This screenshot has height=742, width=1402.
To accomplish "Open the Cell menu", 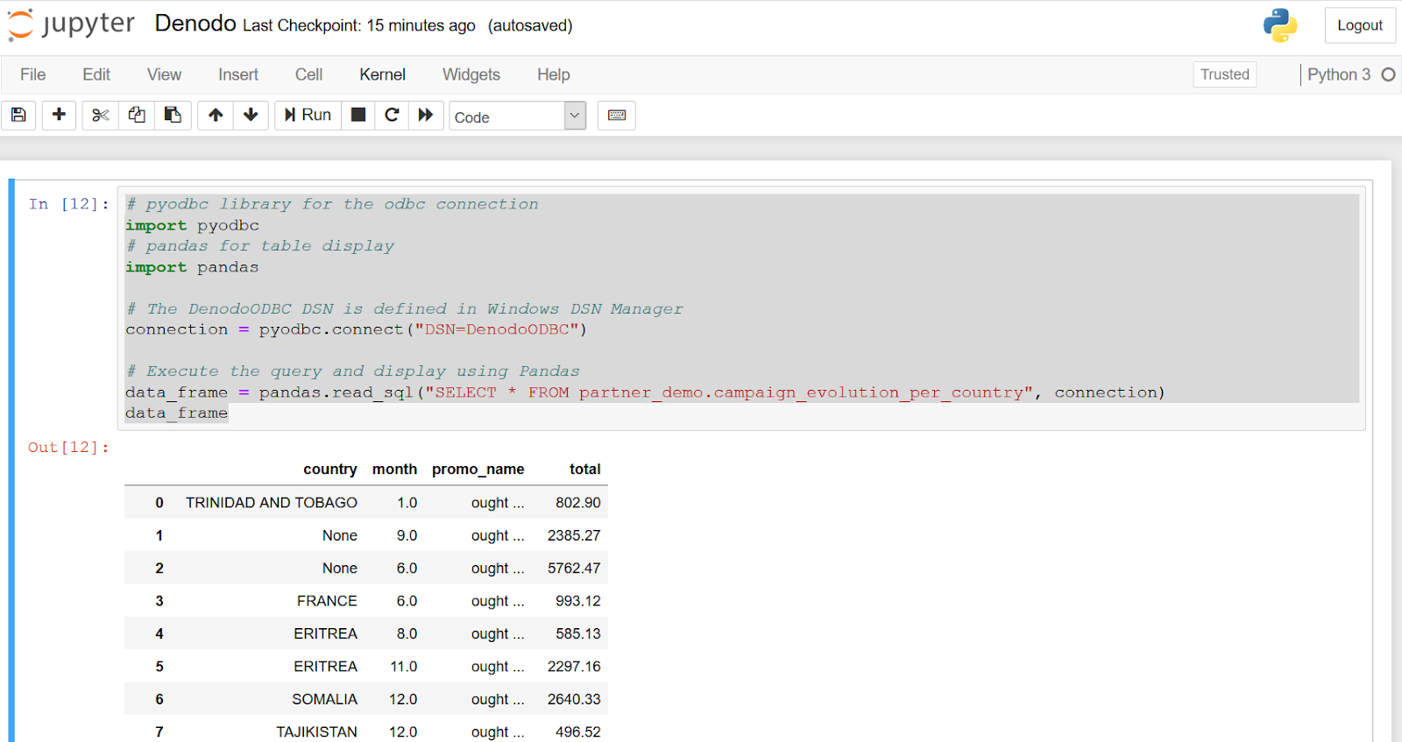I will coord(308,74).
